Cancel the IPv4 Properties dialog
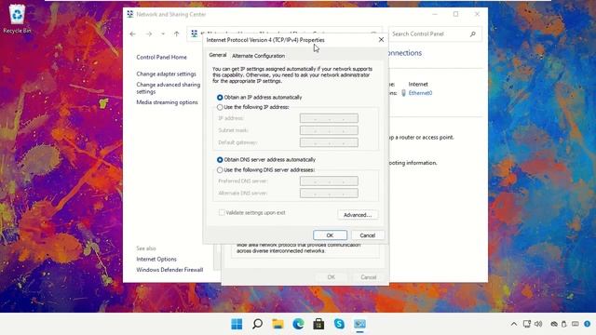The width and height of the screenshot is (596, 335). pyautogui.click(x=368, y=235)
